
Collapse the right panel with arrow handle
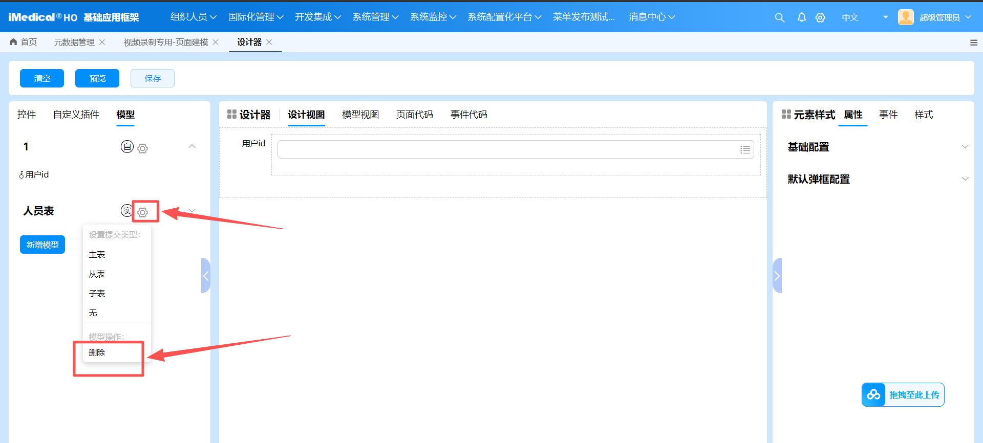point(777,276)
